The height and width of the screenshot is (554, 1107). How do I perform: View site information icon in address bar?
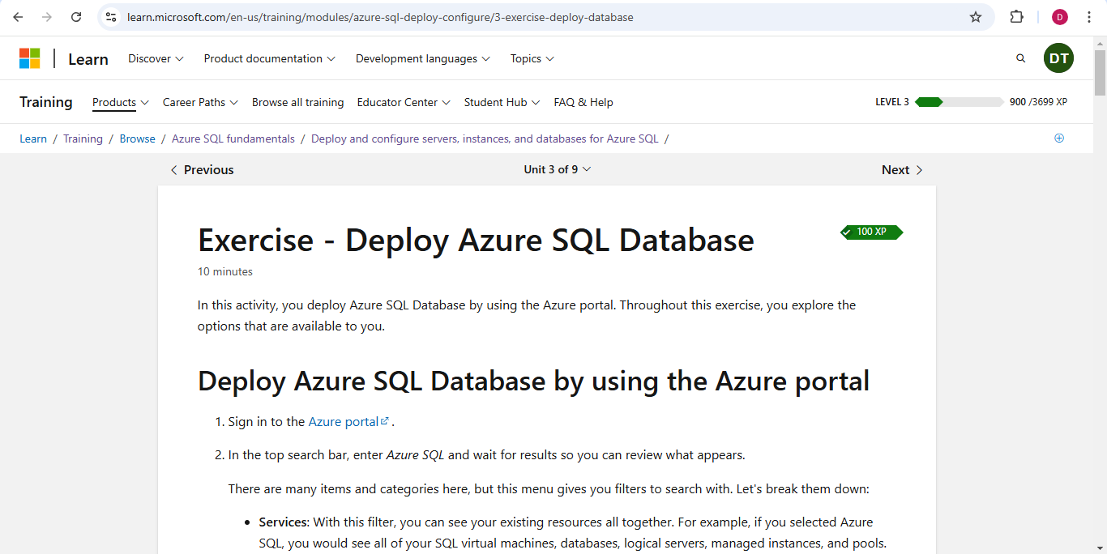[112, 17]
